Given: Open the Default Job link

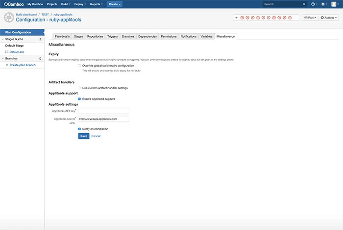Looking at the screenshot, I should pyautogui.click(x=17, y=52).
